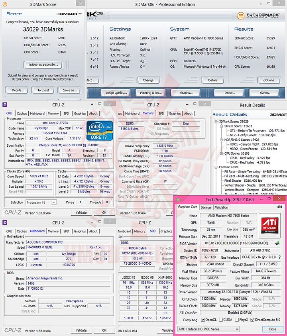This screenshot has width=287, height=336.
Task: Collapse the Feature Tests tree node
Action: click(216, 167)
